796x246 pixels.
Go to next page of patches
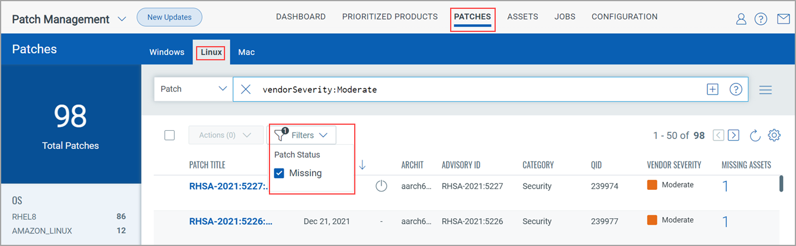pyautogui.click(x=734, y=135)
